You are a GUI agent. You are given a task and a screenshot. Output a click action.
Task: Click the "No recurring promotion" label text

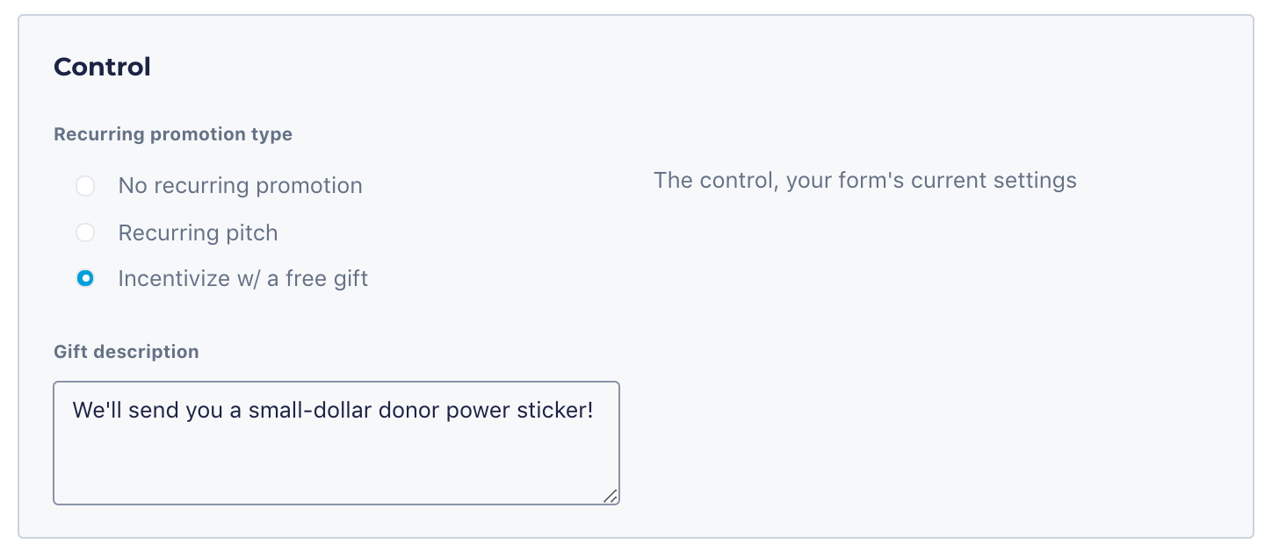pyautogui.click(x=240, y=186)
